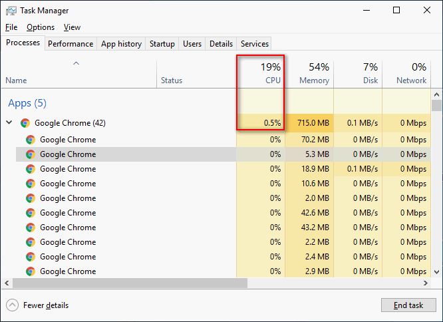Click the Chrome icon of the 70.2 MB process
This screenshot has height=322, width=443.
click(31, 140)
